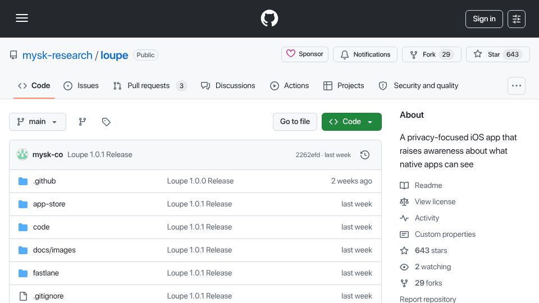Open Notifications for this repo
This screenshot has height=303, width=539.
(x=365, y=54)
